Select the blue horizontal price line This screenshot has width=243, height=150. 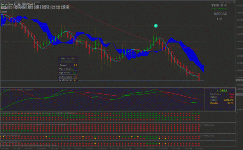click(102, 80)
